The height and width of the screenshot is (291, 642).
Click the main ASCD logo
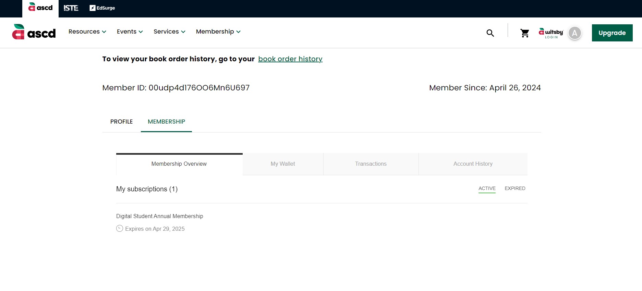click(x=34, y=32)
